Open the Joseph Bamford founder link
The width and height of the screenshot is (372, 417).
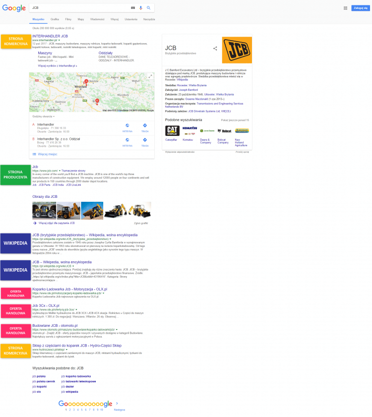click(x=188, y=90)
